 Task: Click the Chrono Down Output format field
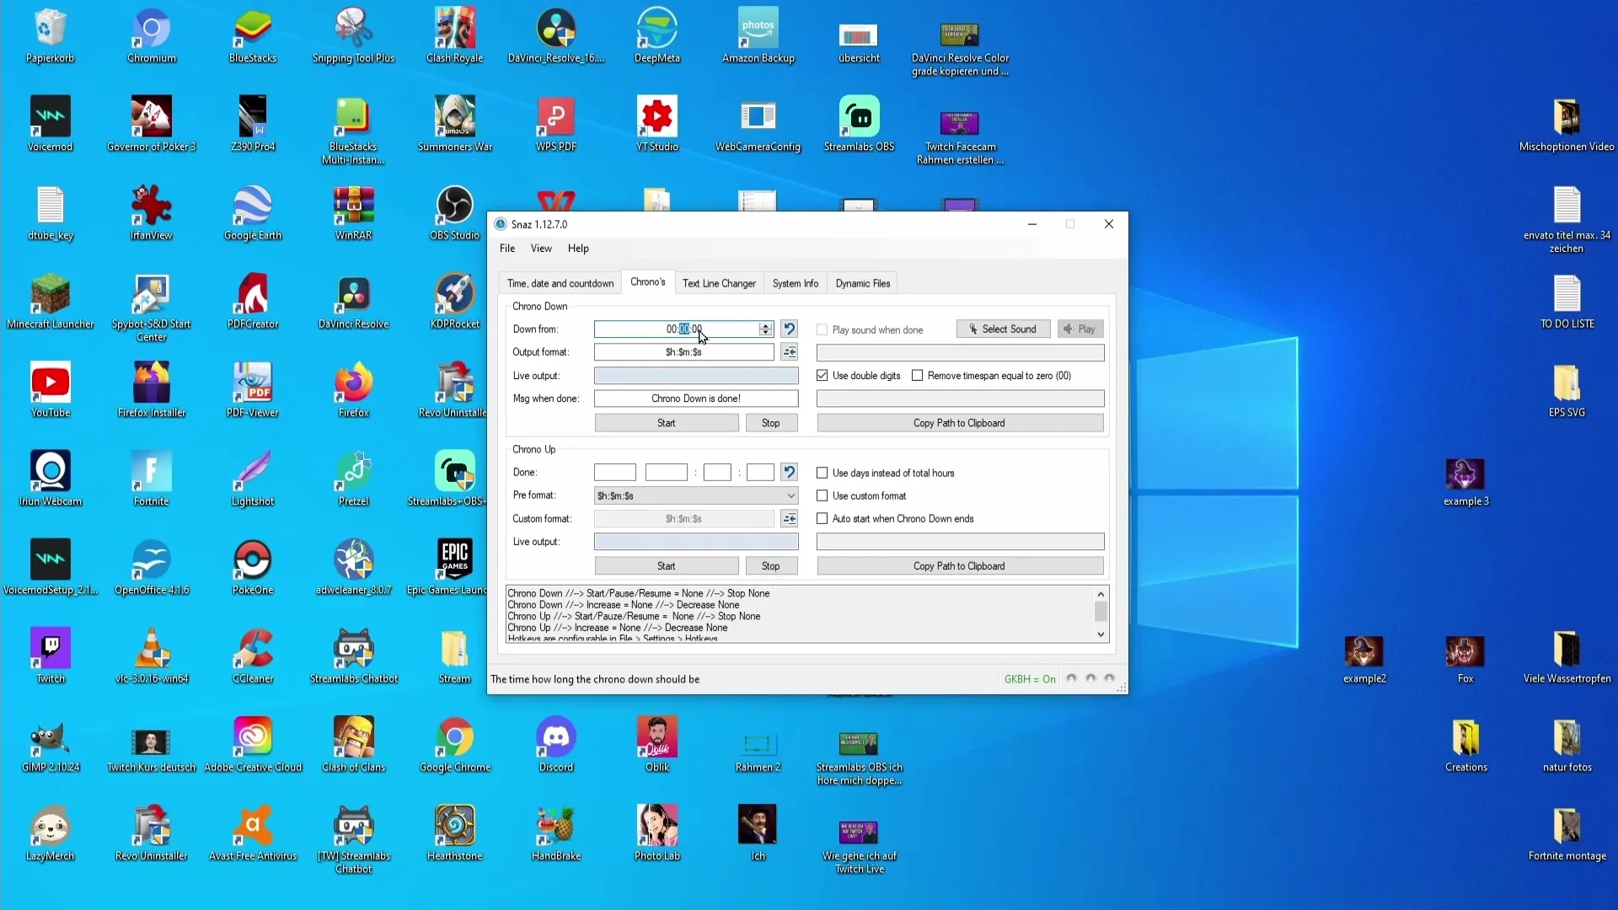[683, 352]
